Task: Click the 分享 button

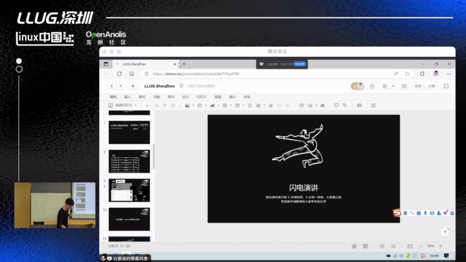Action: point(432,86)
